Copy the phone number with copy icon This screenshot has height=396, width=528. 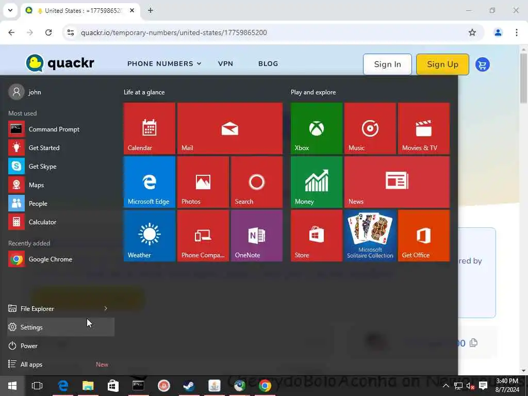point(473,343)
